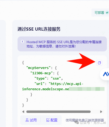Copy the MCP JSON config
The height and width of the screenshot is (127, 109).
[99, 63]
